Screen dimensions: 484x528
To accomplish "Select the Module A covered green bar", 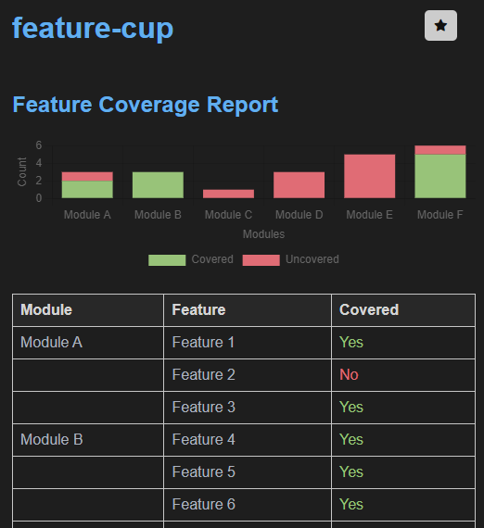I will (x=87, y=190).
